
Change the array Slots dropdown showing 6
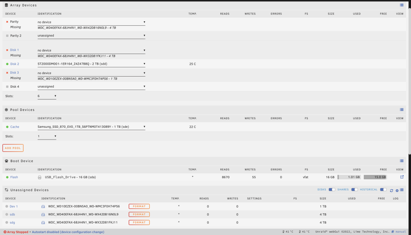point(47,96)
